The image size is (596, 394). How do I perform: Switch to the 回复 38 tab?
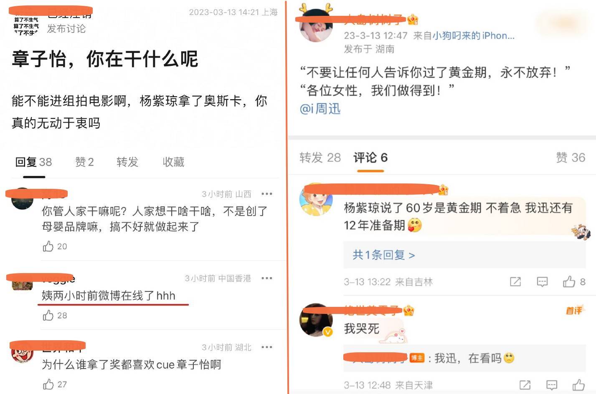(33, 162)
